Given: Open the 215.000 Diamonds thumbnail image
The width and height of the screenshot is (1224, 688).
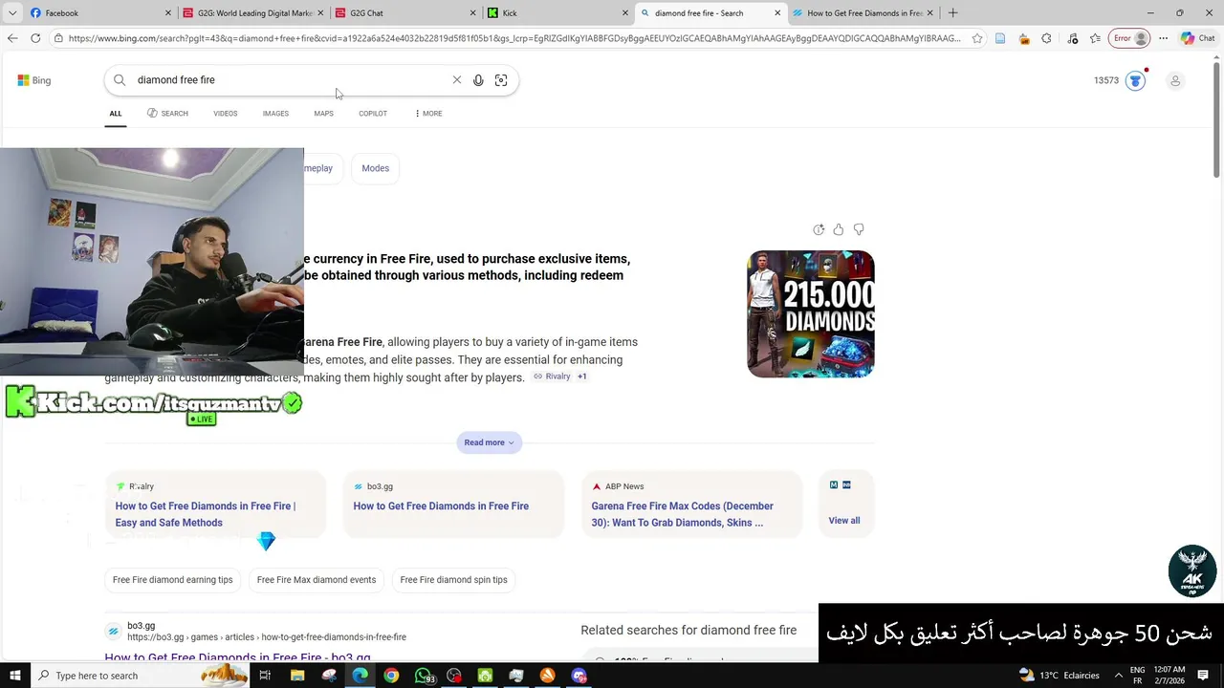Looking at the screenshot, I should [x=811, y=313].
